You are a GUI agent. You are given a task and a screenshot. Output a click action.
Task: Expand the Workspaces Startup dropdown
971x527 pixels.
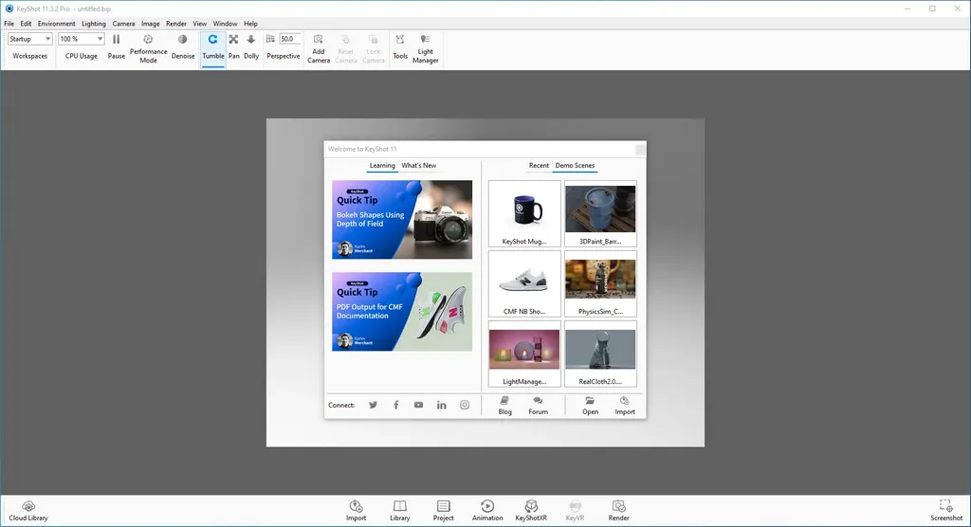[x=29, y=39]
